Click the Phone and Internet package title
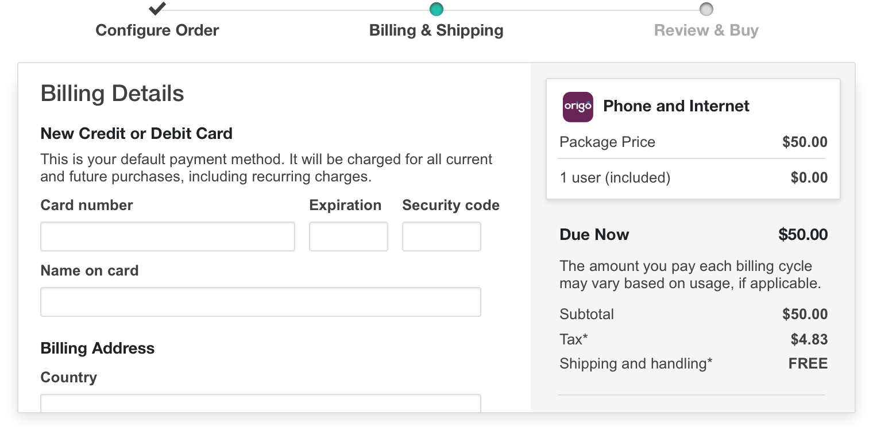 coord(676,106)
